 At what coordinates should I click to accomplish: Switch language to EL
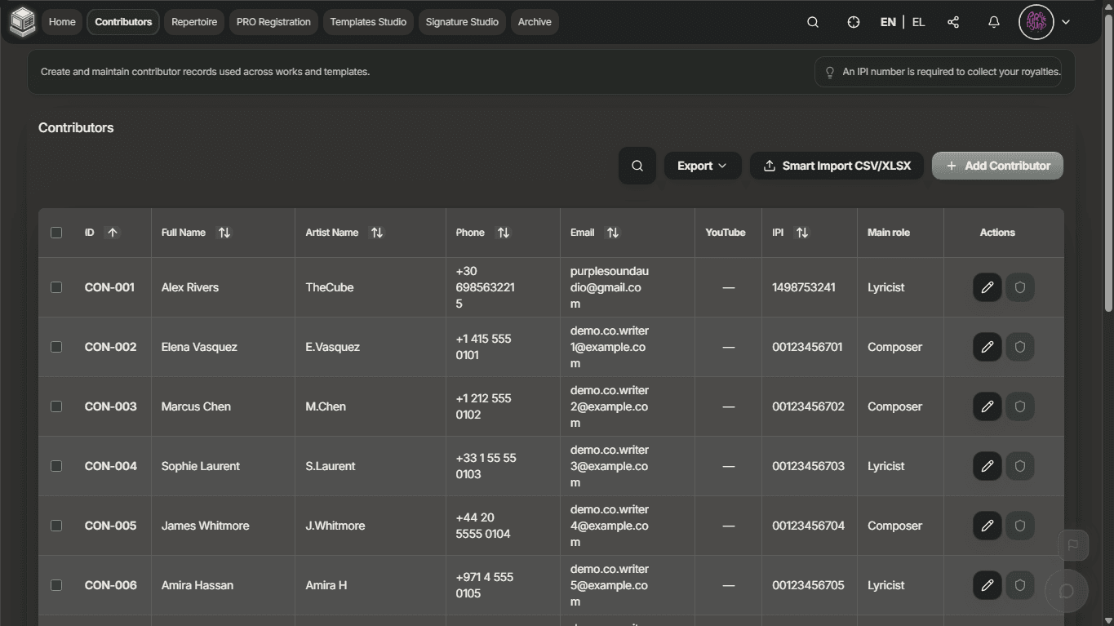tap(918, 22)
